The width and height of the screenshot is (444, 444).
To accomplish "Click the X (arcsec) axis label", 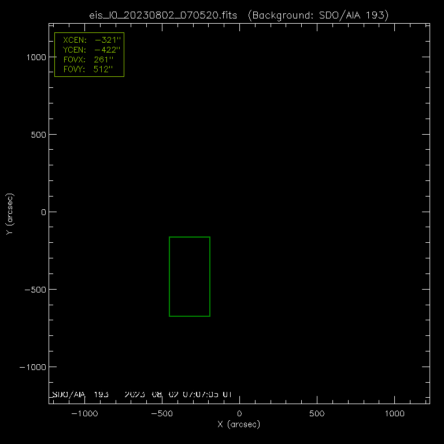I will tap(239, 425).
